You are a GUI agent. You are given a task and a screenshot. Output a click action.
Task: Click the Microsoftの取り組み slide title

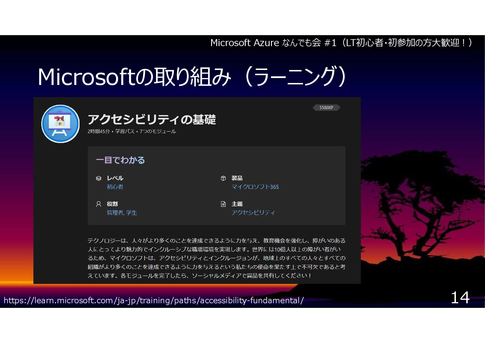point(192,77)
